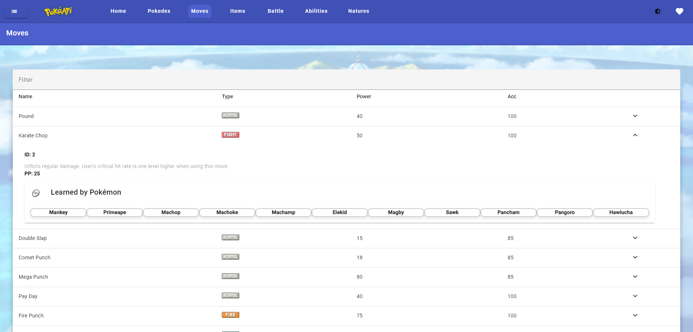The image size is (693, 332).
Task: Expand the Pay Day row
Action: point(635,296)
